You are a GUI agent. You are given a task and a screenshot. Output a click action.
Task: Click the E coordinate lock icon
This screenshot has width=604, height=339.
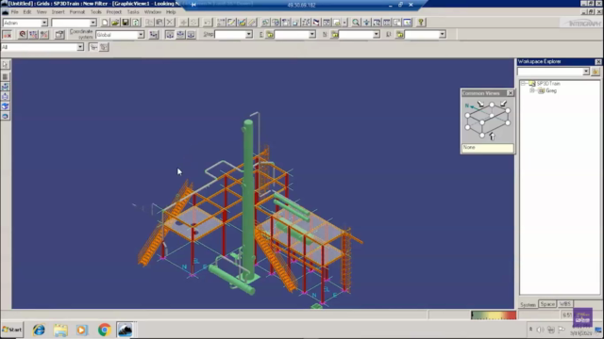(x=270, y=35)
